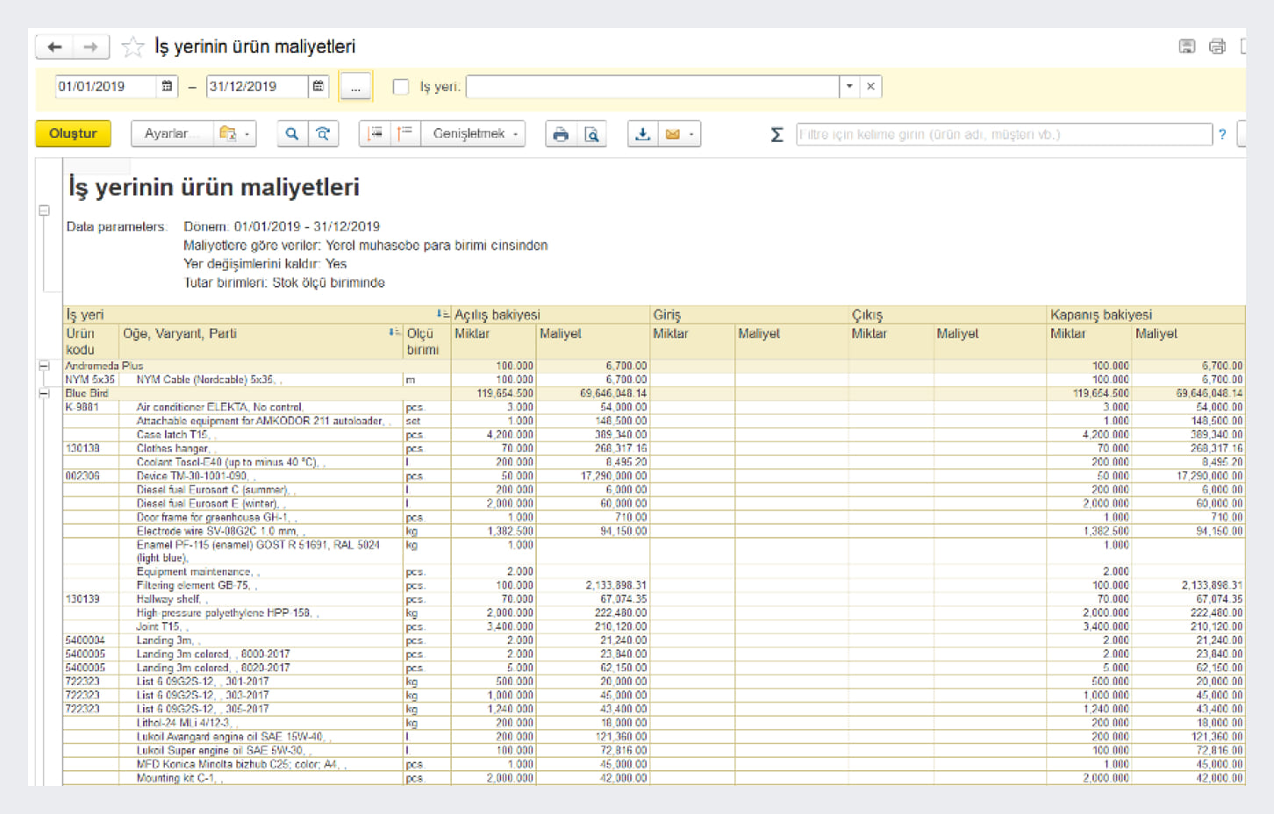1274x814 pixels.
Task: Open the İş yeri field dropdown arrow
Action: (848, 86)
